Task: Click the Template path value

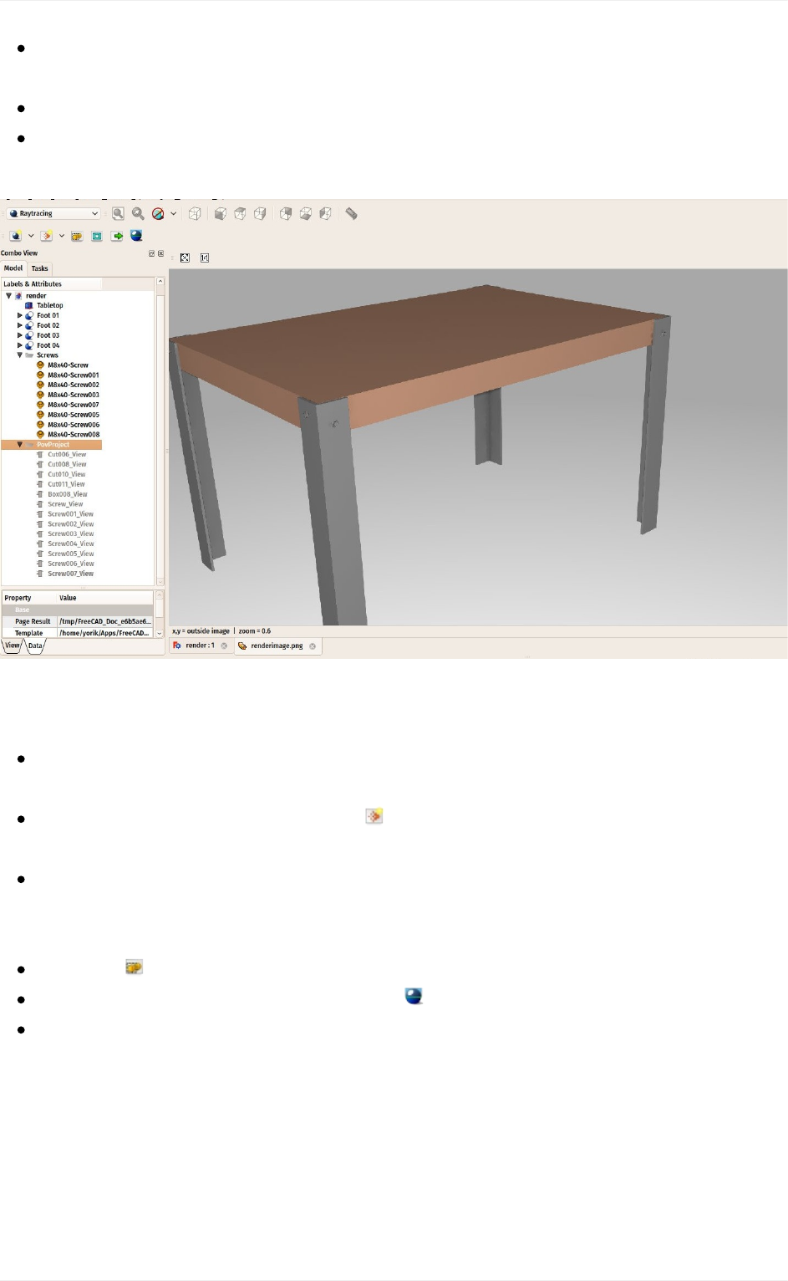Action: click(x=105, y=633)
